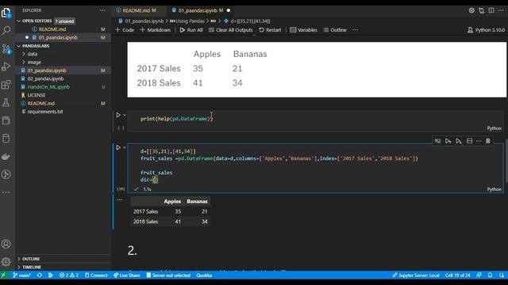Click the main branch in status bar
Screen dimensions: 508x285
(21, 275)
